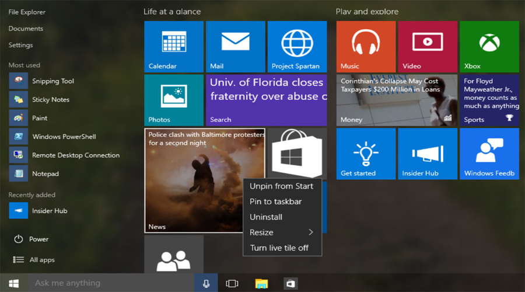The width and height of the screenshot is (525, 292).
Task: Activate the Cortana microphone icon
Action: [206, 284]
